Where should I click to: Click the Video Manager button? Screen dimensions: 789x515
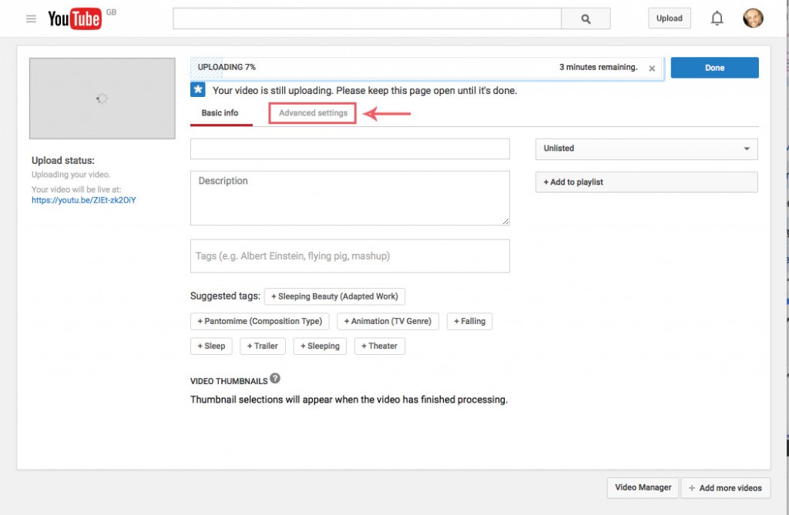[x=643, y=488]
